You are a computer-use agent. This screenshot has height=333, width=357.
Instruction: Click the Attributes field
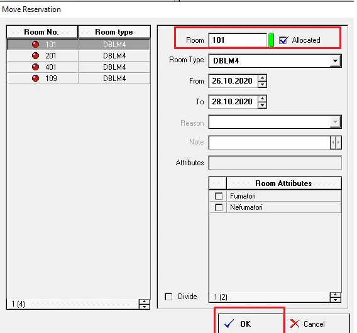pyautogui.click(x=275, y=163)
